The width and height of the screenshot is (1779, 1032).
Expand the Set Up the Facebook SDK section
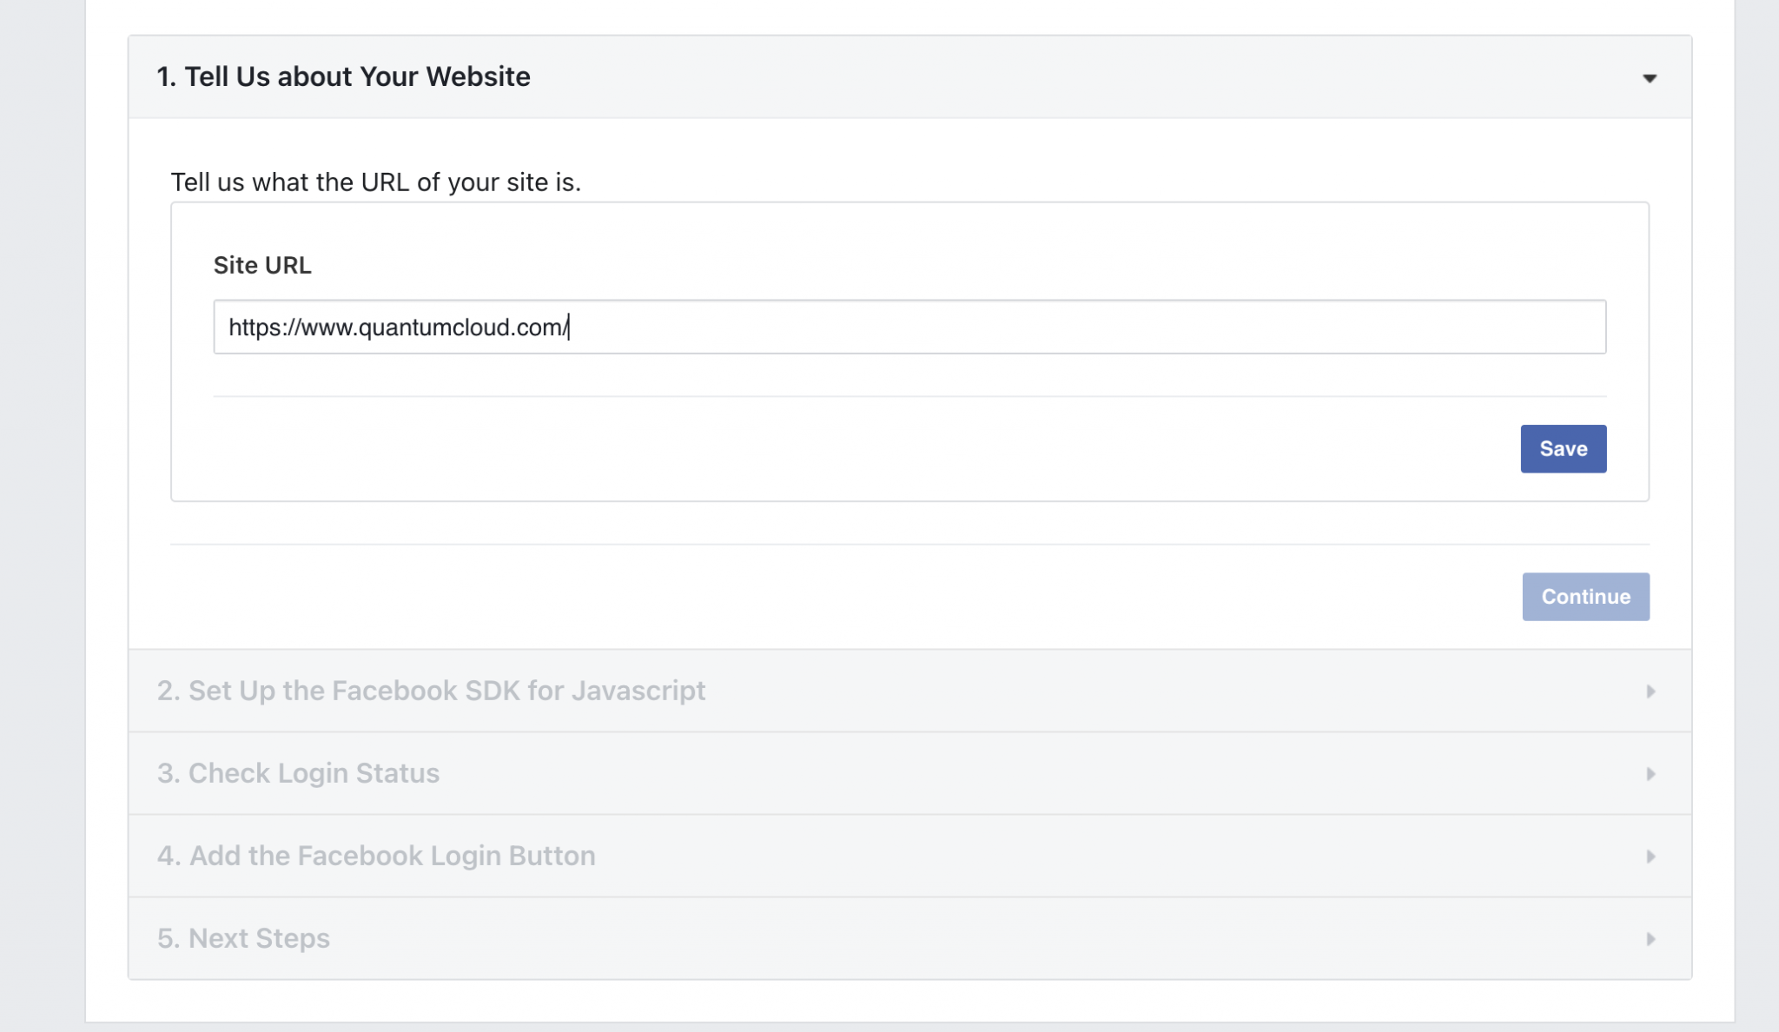(432, 691)
